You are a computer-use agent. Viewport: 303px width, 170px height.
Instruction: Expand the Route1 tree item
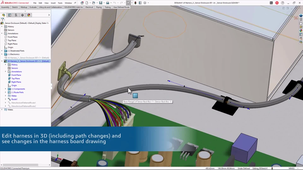coord(5,99)
